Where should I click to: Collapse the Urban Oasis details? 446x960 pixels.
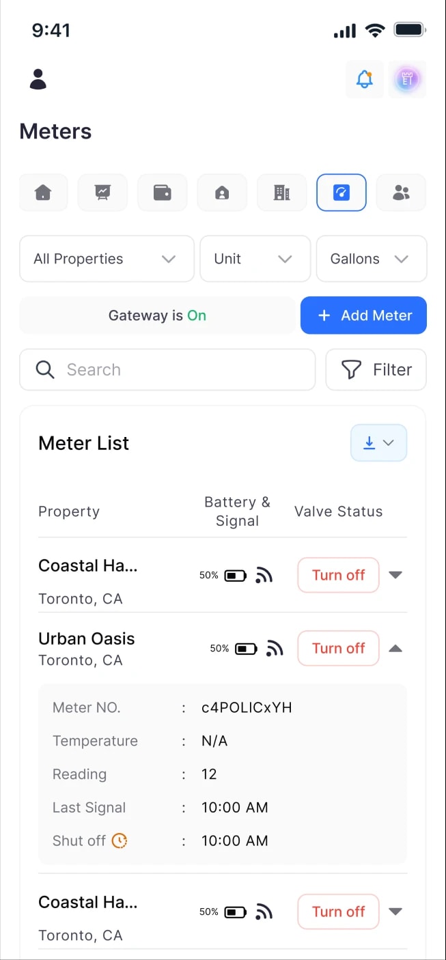(395, 649)
